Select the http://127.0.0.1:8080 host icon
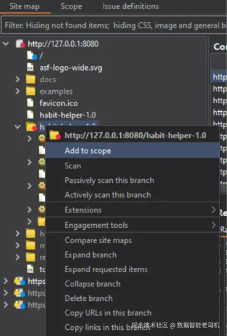This screenshot has height=336, width=227. pyautogui.click(x=20, y=44)
